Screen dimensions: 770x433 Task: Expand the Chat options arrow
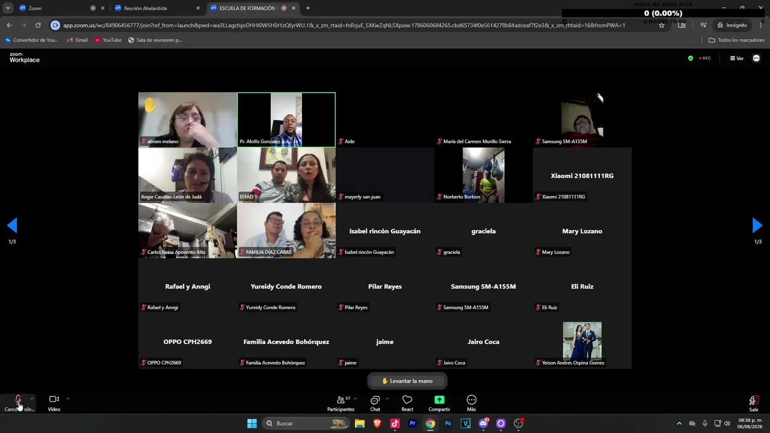(387, 398)
